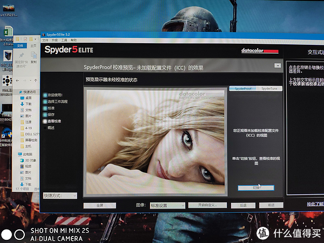Click the 查看校准 step label text
Image resolution: width=324 pixels, height=243 pixels.
pyautogui.click(x=55, y=122)
